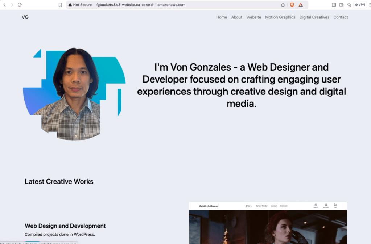Screen dimensions: 371x244
Task: Click the browser forward arrow
Action: (x=12, y=5)
